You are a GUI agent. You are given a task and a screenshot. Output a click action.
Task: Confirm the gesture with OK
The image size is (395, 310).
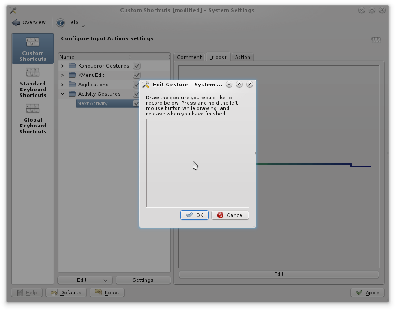pos(194,215)
